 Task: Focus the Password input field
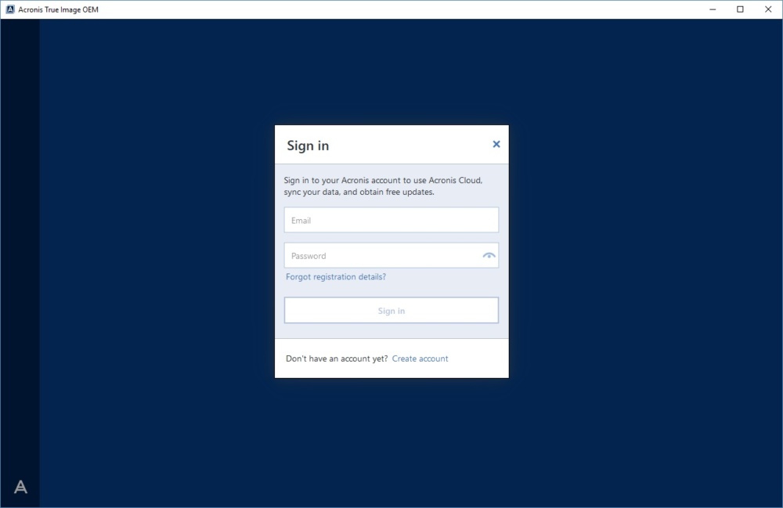[391, 255]
